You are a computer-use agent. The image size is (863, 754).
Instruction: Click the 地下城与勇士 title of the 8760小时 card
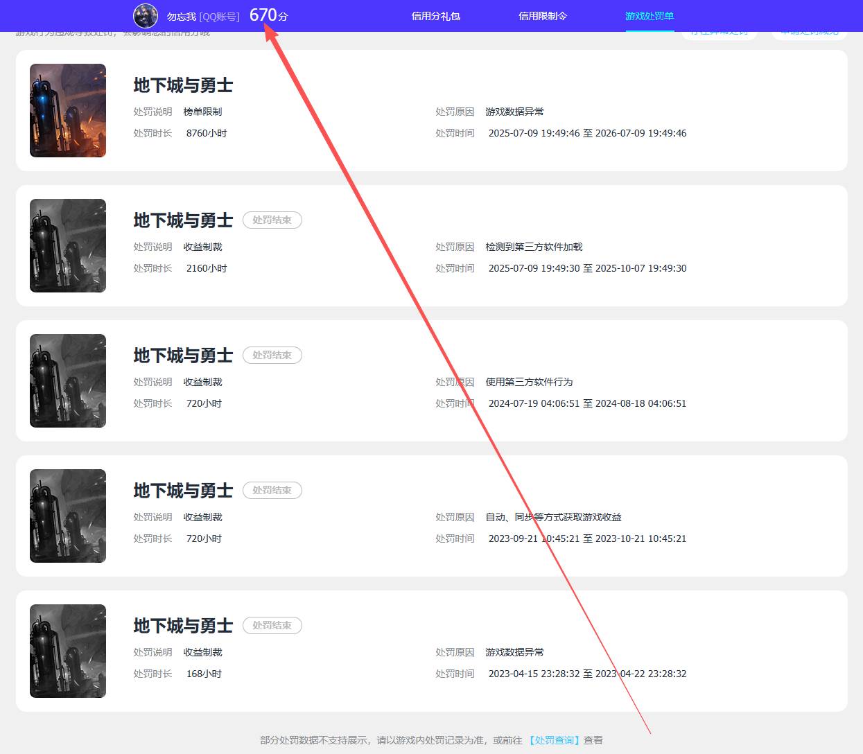click(x=183, y=85)
